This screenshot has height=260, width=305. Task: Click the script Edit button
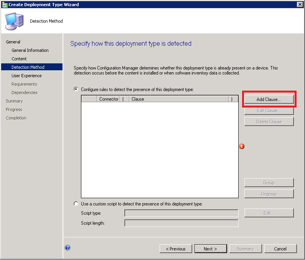coord(269,213)
